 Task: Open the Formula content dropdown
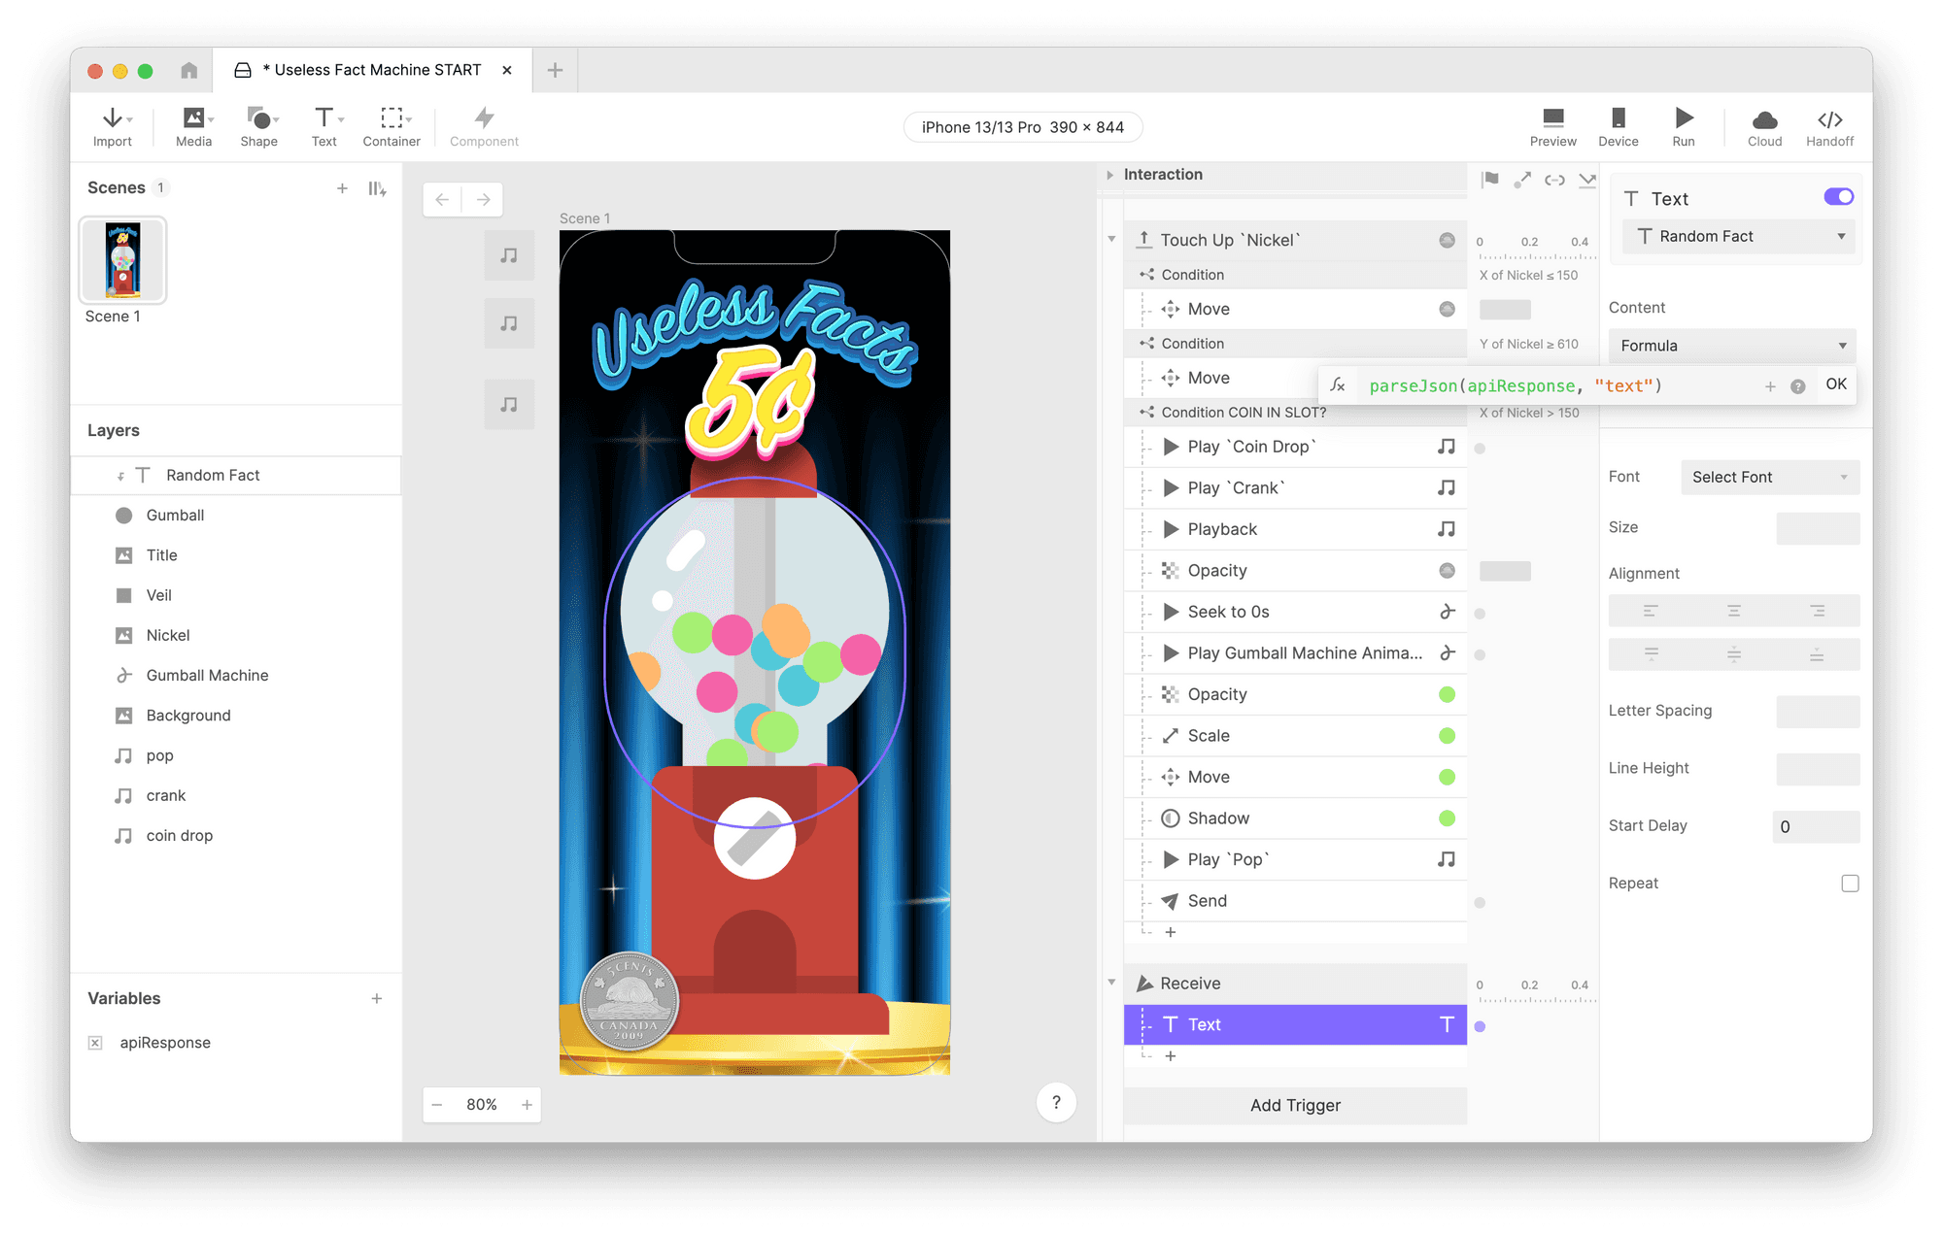coord(1732,346)
